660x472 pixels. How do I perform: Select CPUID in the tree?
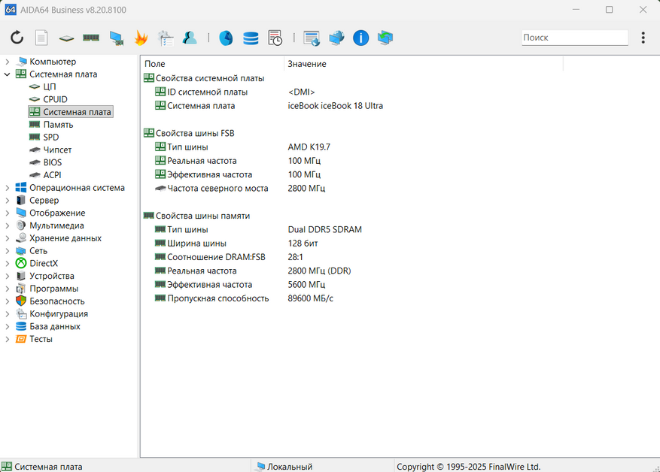[55, 99]
